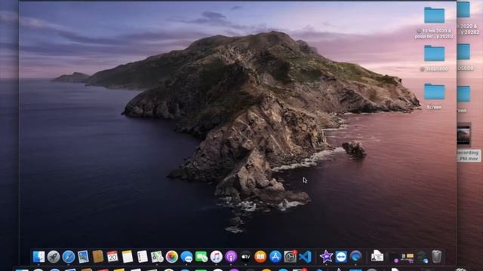Image resolution: width=483 pixels, height=271 pixels.
Task: Open System Preferences with red badge
Action: (290, 257)
